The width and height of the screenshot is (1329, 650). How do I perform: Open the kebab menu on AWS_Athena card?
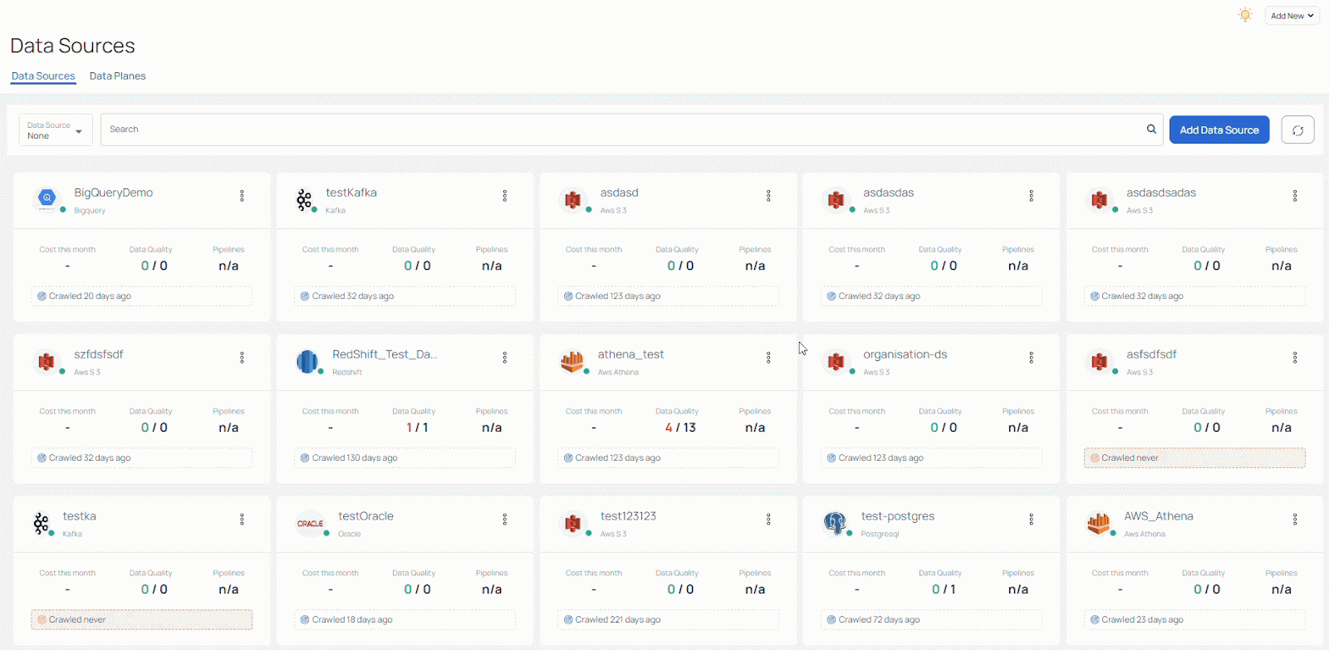click(1294, 520)
